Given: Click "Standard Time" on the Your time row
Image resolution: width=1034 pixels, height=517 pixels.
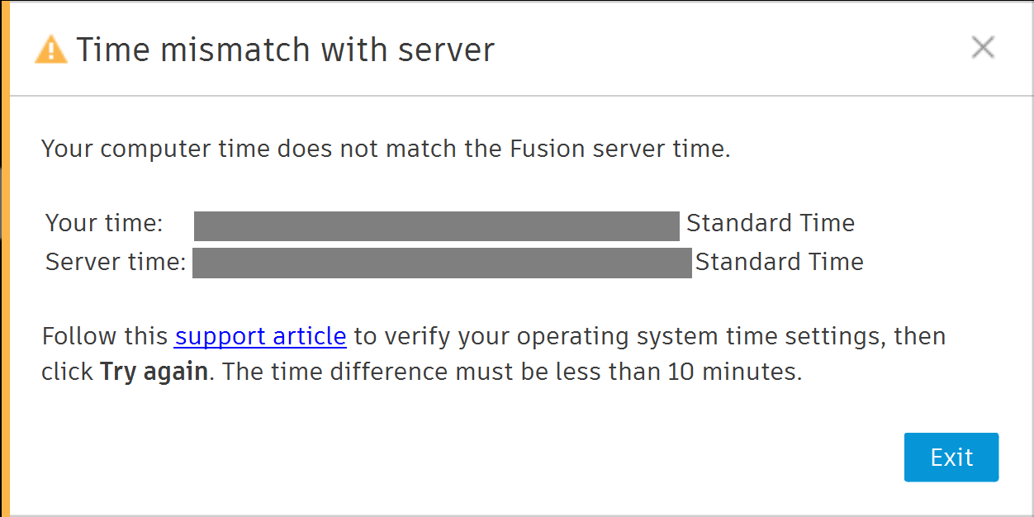Looking at the screenshot, I should pyautogui.click(x=770, y=223).
